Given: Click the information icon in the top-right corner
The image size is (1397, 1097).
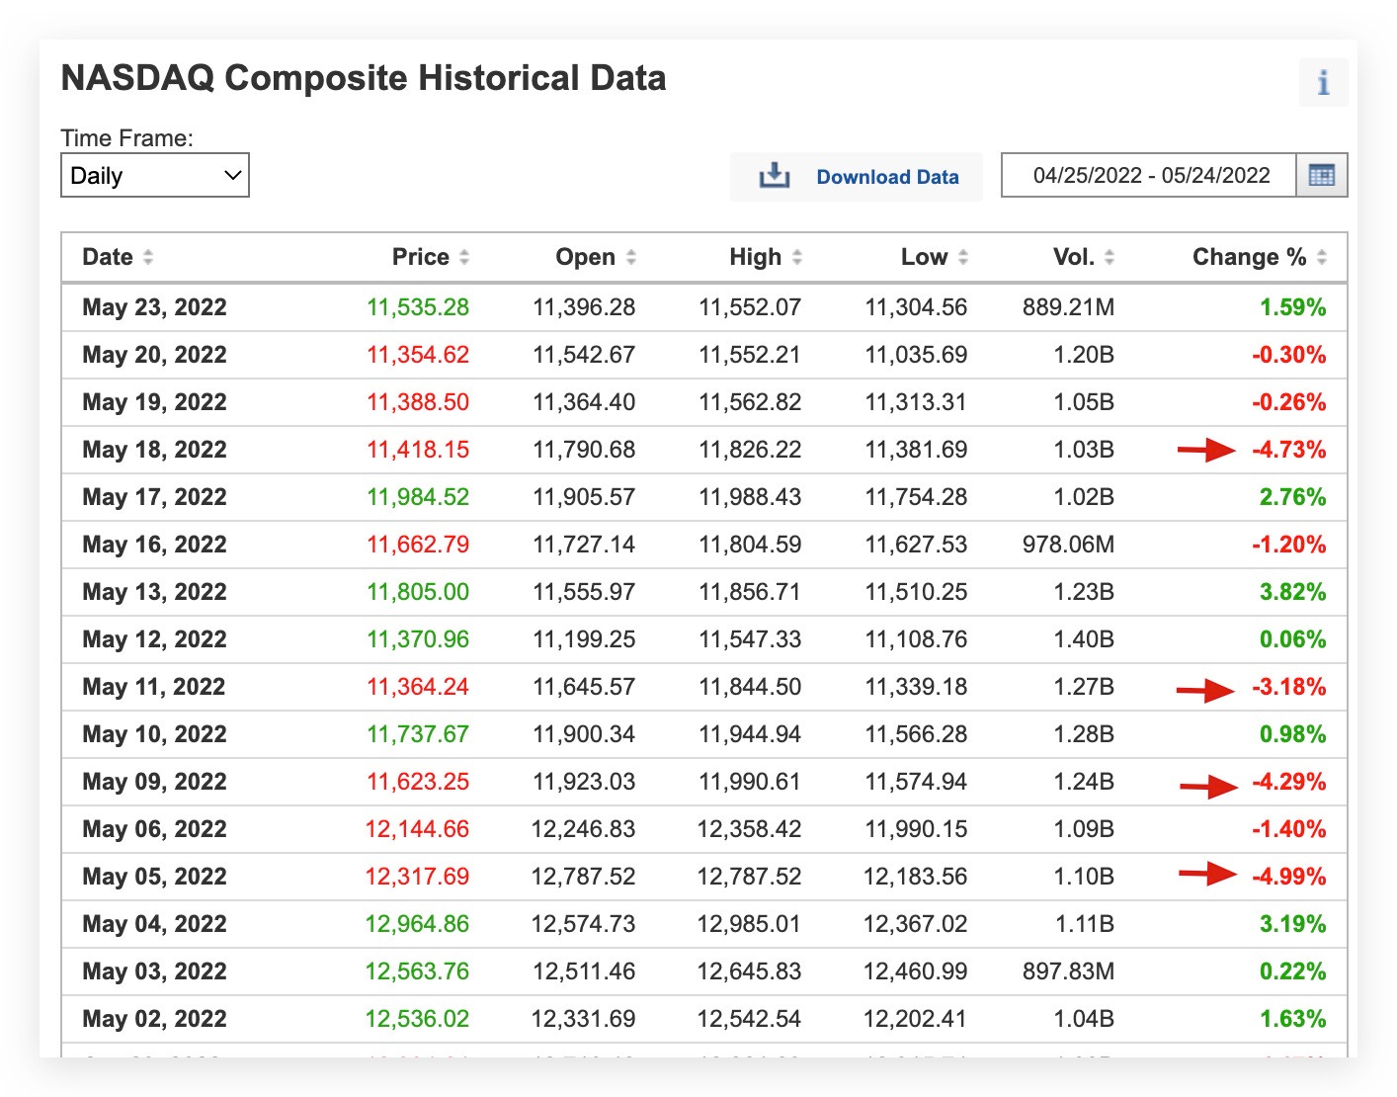Looking at the screenshot, I should click(1324, 82).
